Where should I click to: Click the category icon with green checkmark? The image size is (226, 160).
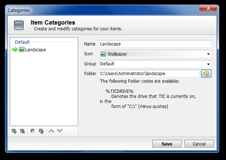(x=41, y=131)
